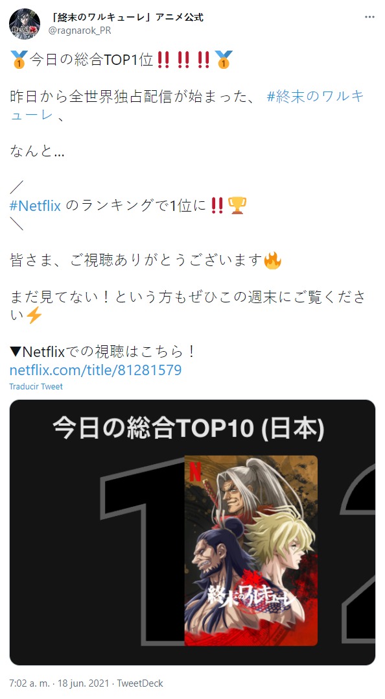Viewport: 385px width, 699px height.
Task: Open the #終末のワルキューレ hashtag link
Action: (x=187, y=105)
